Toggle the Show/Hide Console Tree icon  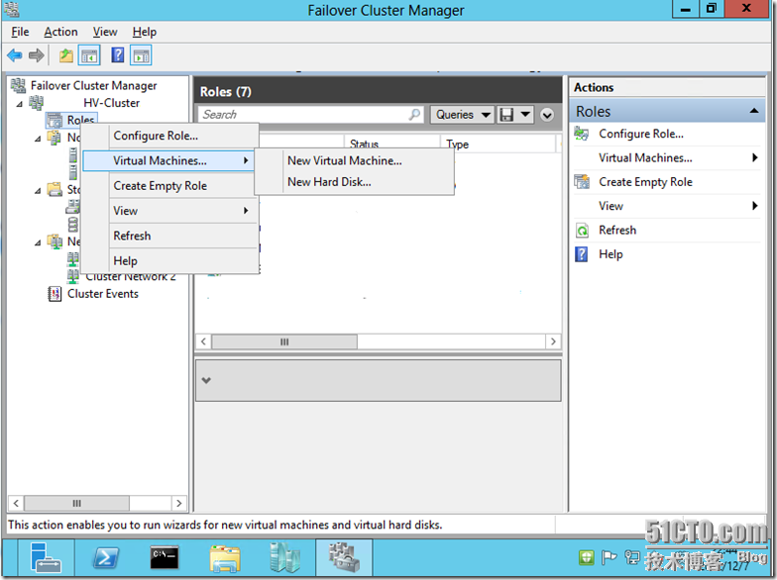pyautogui.click(x=89, y=55)
